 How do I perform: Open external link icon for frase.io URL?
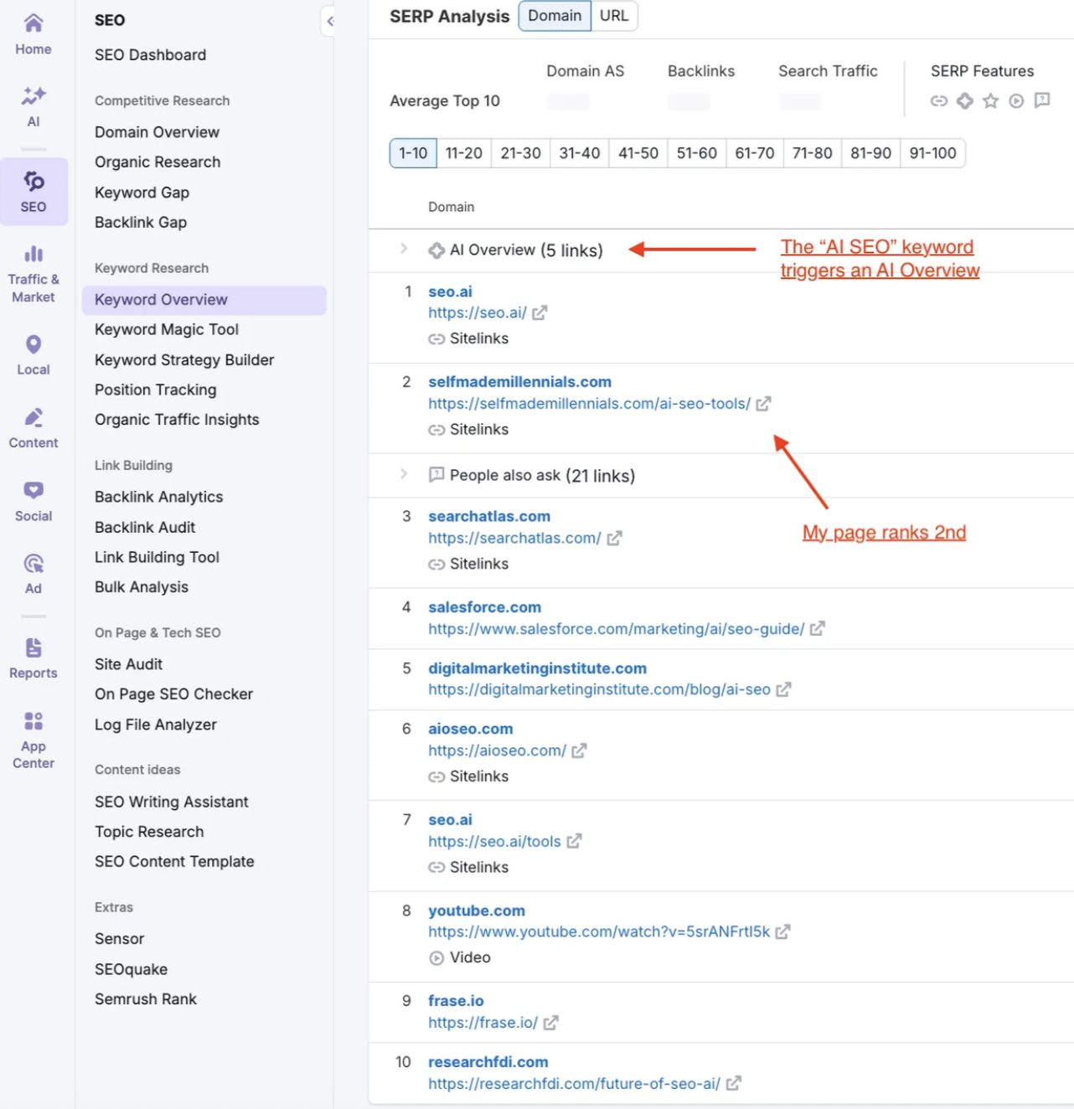(x=550, y=1023)
